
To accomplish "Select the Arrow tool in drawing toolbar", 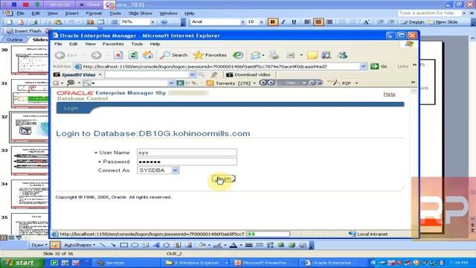I will pos(113,245).
